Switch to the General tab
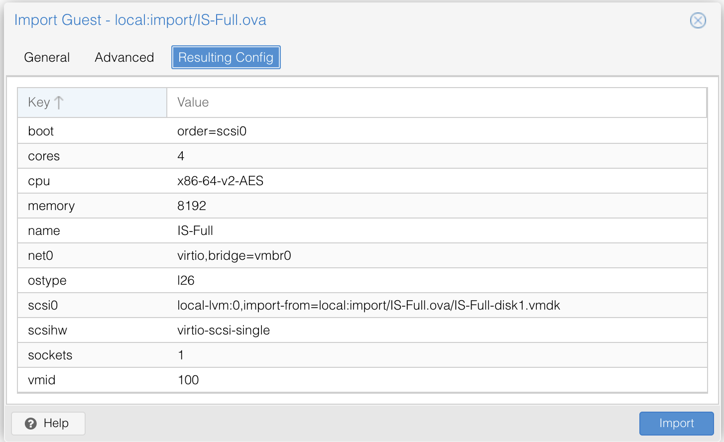 coord(47,57)
